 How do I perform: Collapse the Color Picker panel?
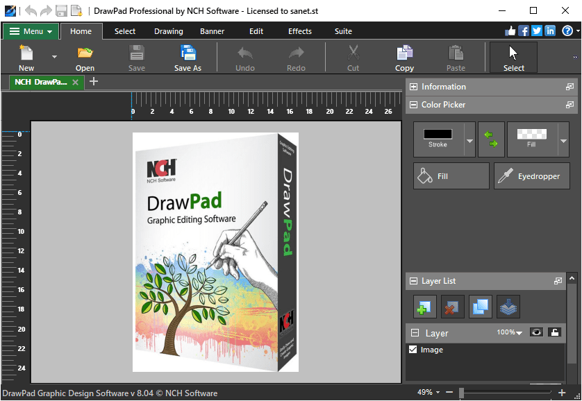[x=413, y=105]
